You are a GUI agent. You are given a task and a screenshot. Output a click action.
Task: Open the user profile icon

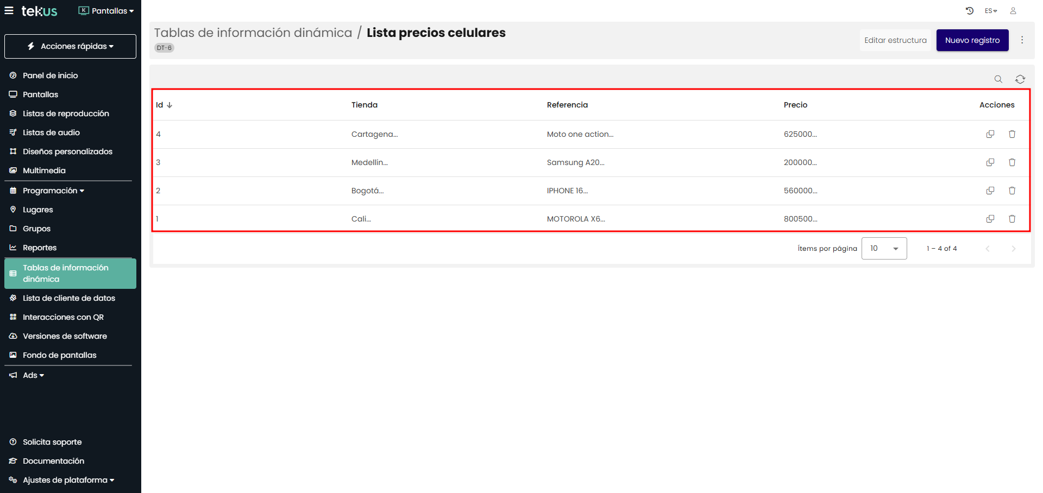point(1013,11)
